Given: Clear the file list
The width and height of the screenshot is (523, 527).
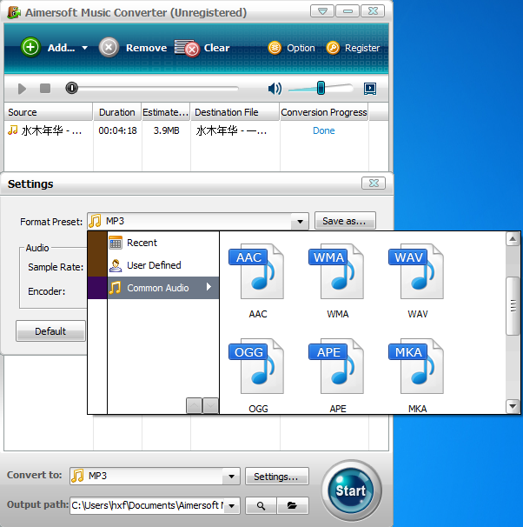Looking at the screenshot, I should coord(202,48).
